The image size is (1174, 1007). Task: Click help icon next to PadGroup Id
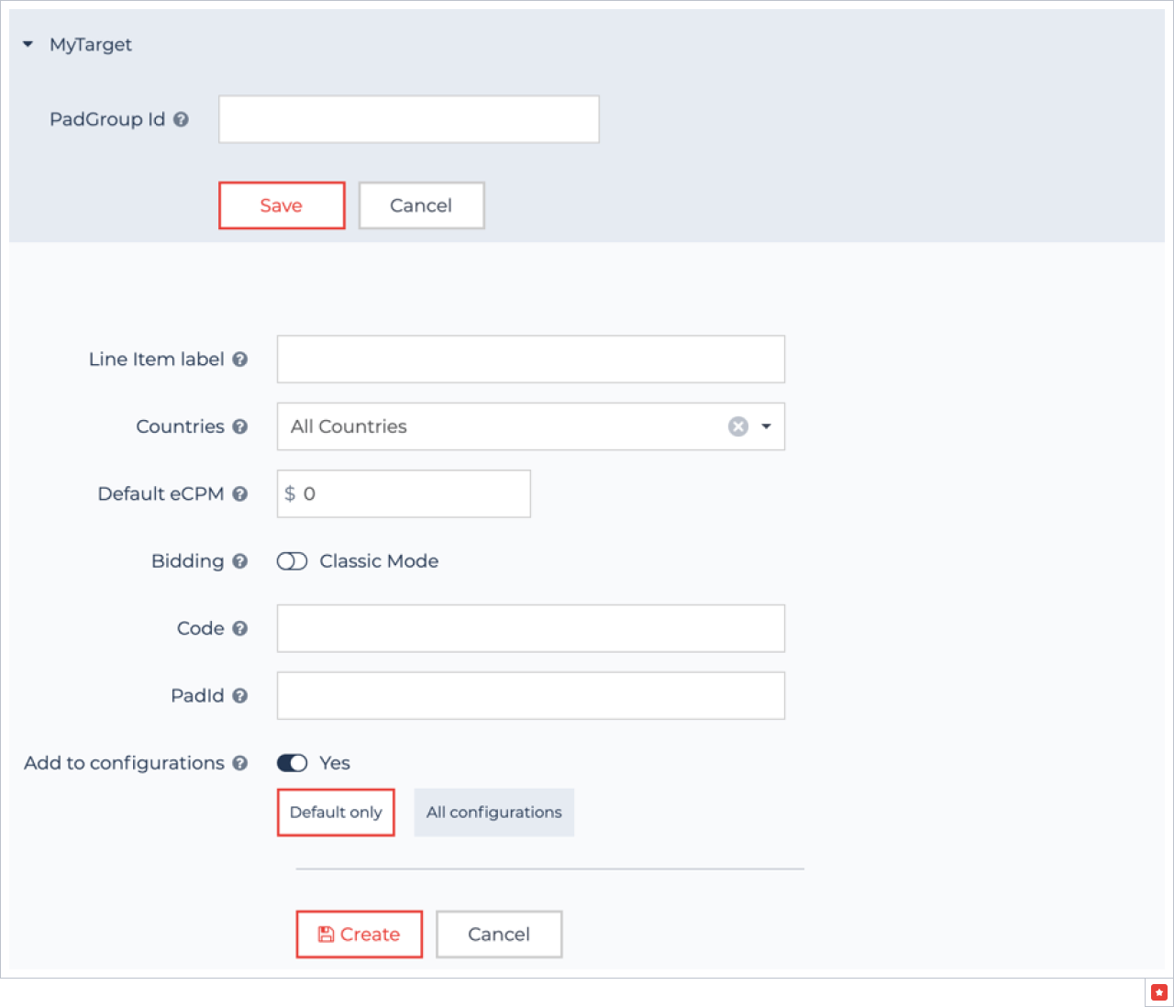(182, 119)
